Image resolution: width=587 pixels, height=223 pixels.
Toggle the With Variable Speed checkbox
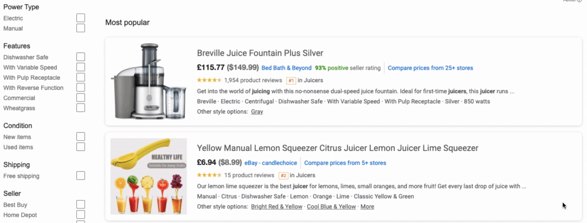[x=80, y=67]
